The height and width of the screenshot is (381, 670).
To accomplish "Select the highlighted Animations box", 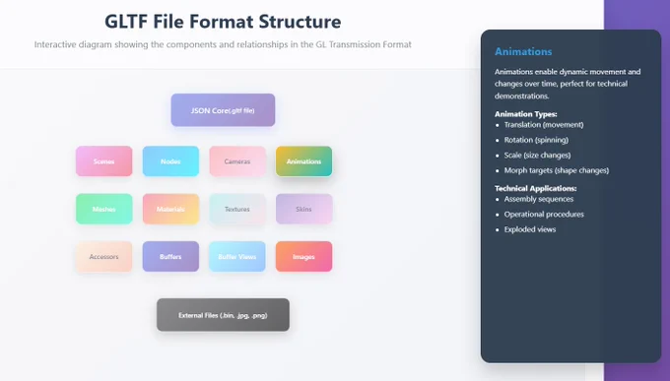I will (x=303, y=161).
